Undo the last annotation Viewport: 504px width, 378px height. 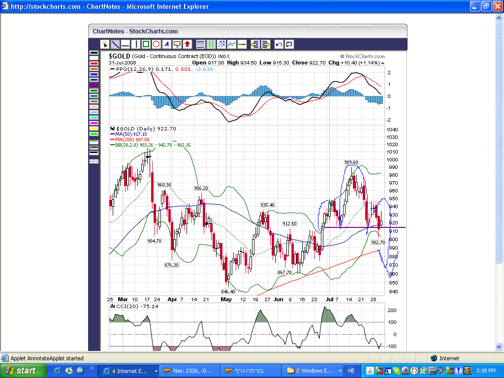[x=279, y=44]
